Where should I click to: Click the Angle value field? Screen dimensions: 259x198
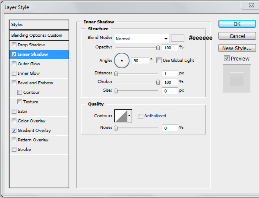point(140,61)
